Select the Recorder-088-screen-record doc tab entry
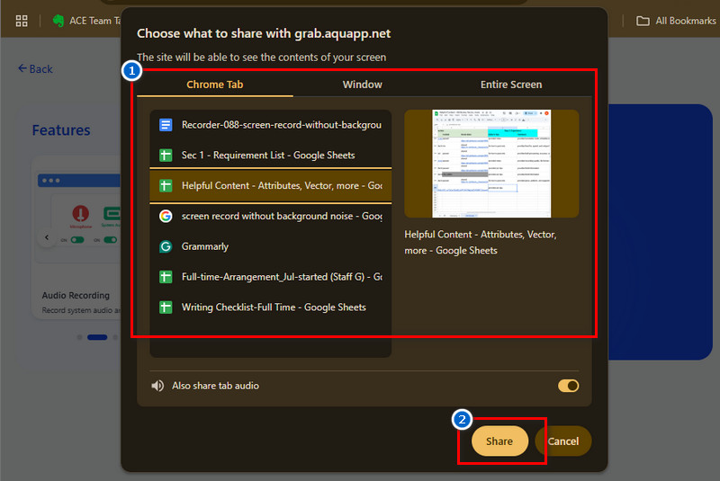 click(271, 125)
